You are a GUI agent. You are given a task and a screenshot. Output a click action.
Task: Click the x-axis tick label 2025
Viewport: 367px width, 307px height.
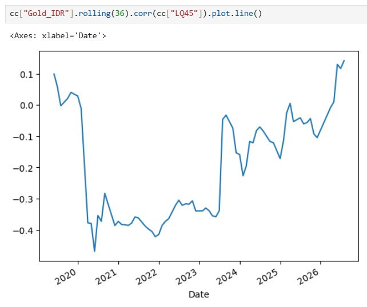268,276
